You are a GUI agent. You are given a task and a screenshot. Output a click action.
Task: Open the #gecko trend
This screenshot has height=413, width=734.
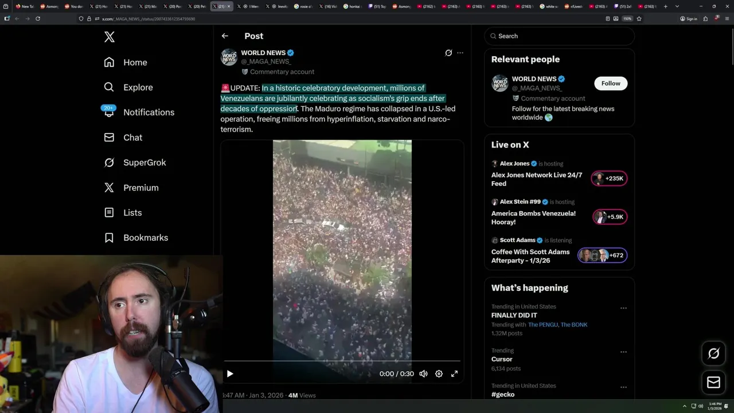tap(503, 395)
